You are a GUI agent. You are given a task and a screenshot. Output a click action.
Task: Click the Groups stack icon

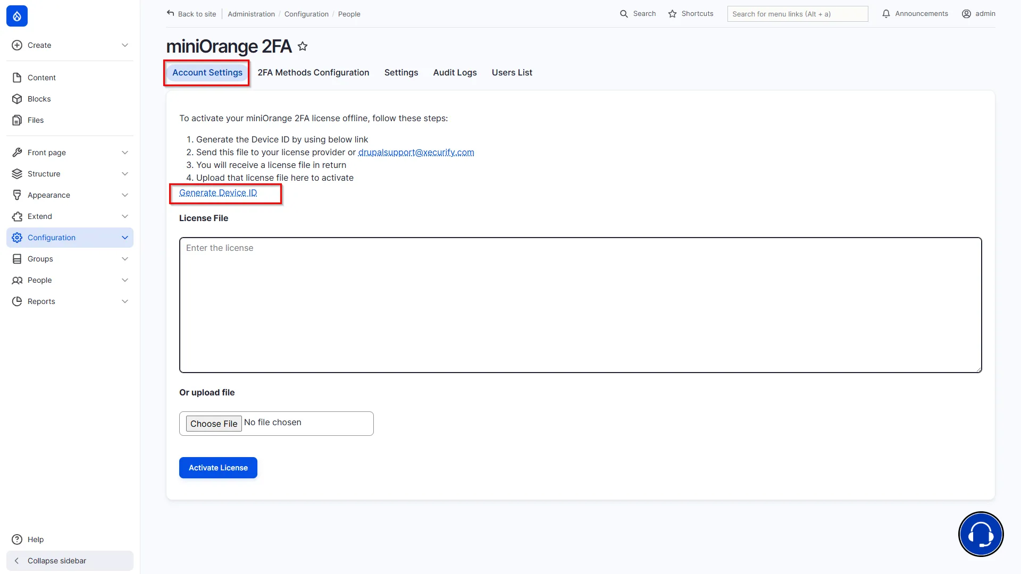pos(17,259)
